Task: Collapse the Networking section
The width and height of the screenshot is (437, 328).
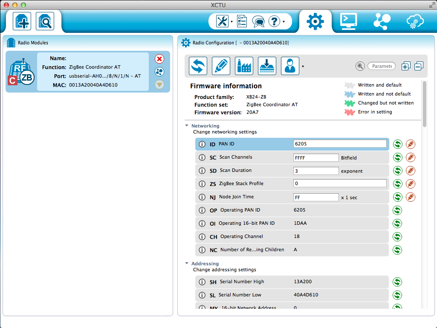Action: coord(187,125)
